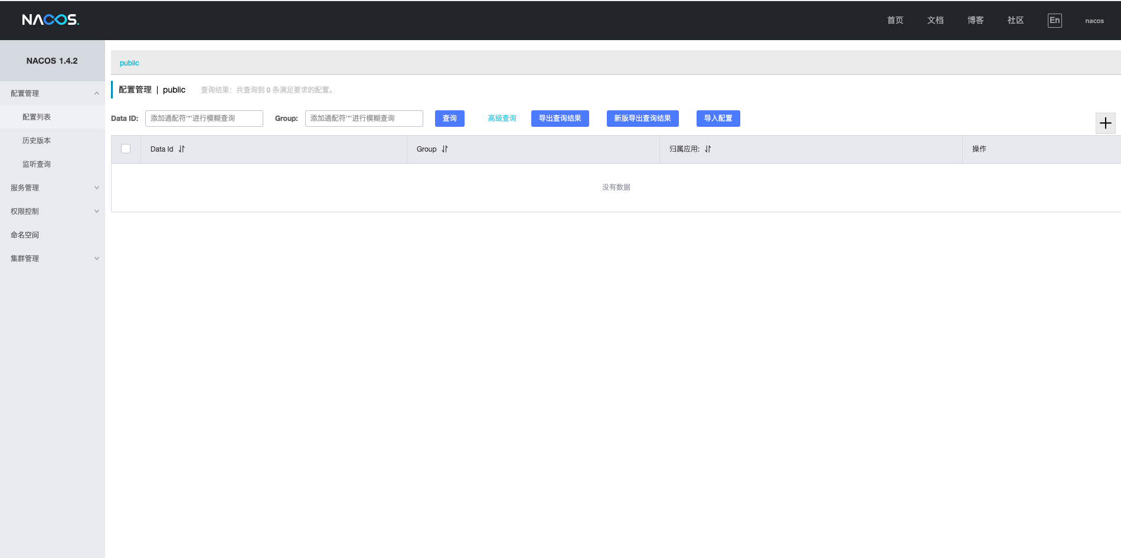Click the 新版导出查询结果 button
The height and width of the screenshot is (558, 1121).
click(643, 119)
